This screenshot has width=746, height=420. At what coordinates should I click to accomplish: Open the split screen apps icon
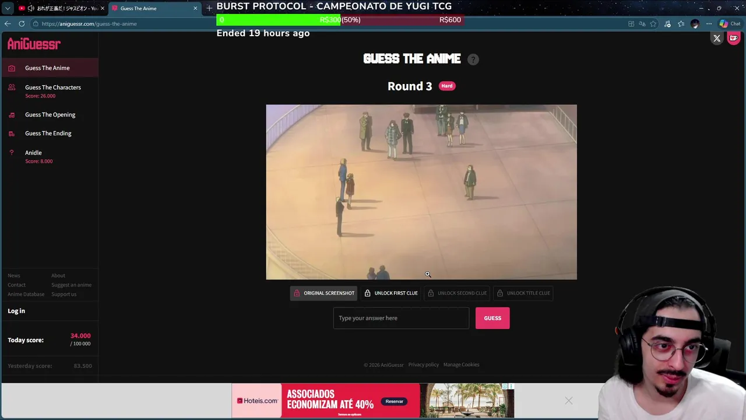click(x=631, y=24)
